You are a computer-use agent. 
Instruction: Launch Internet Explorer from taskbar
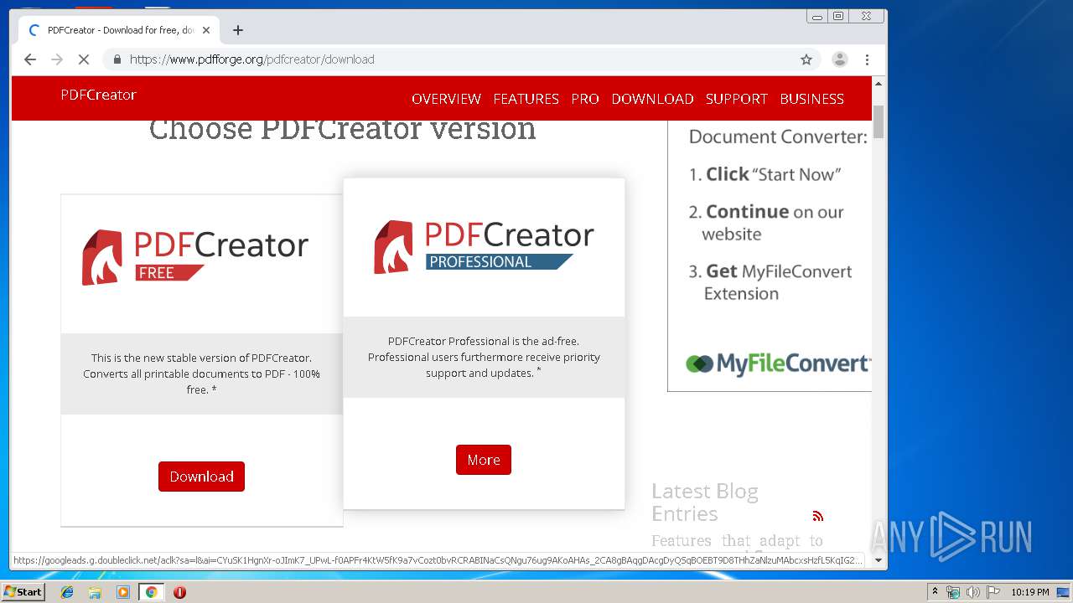tap(67, 592)
